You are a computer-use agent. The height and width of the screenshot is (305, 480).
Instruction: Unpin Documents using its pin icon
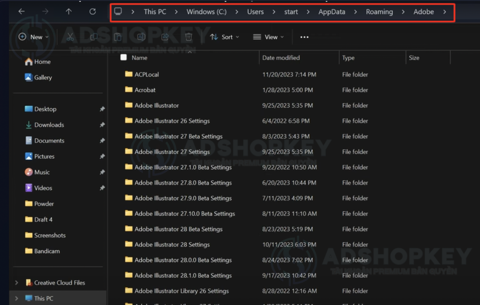click(102, 141)
